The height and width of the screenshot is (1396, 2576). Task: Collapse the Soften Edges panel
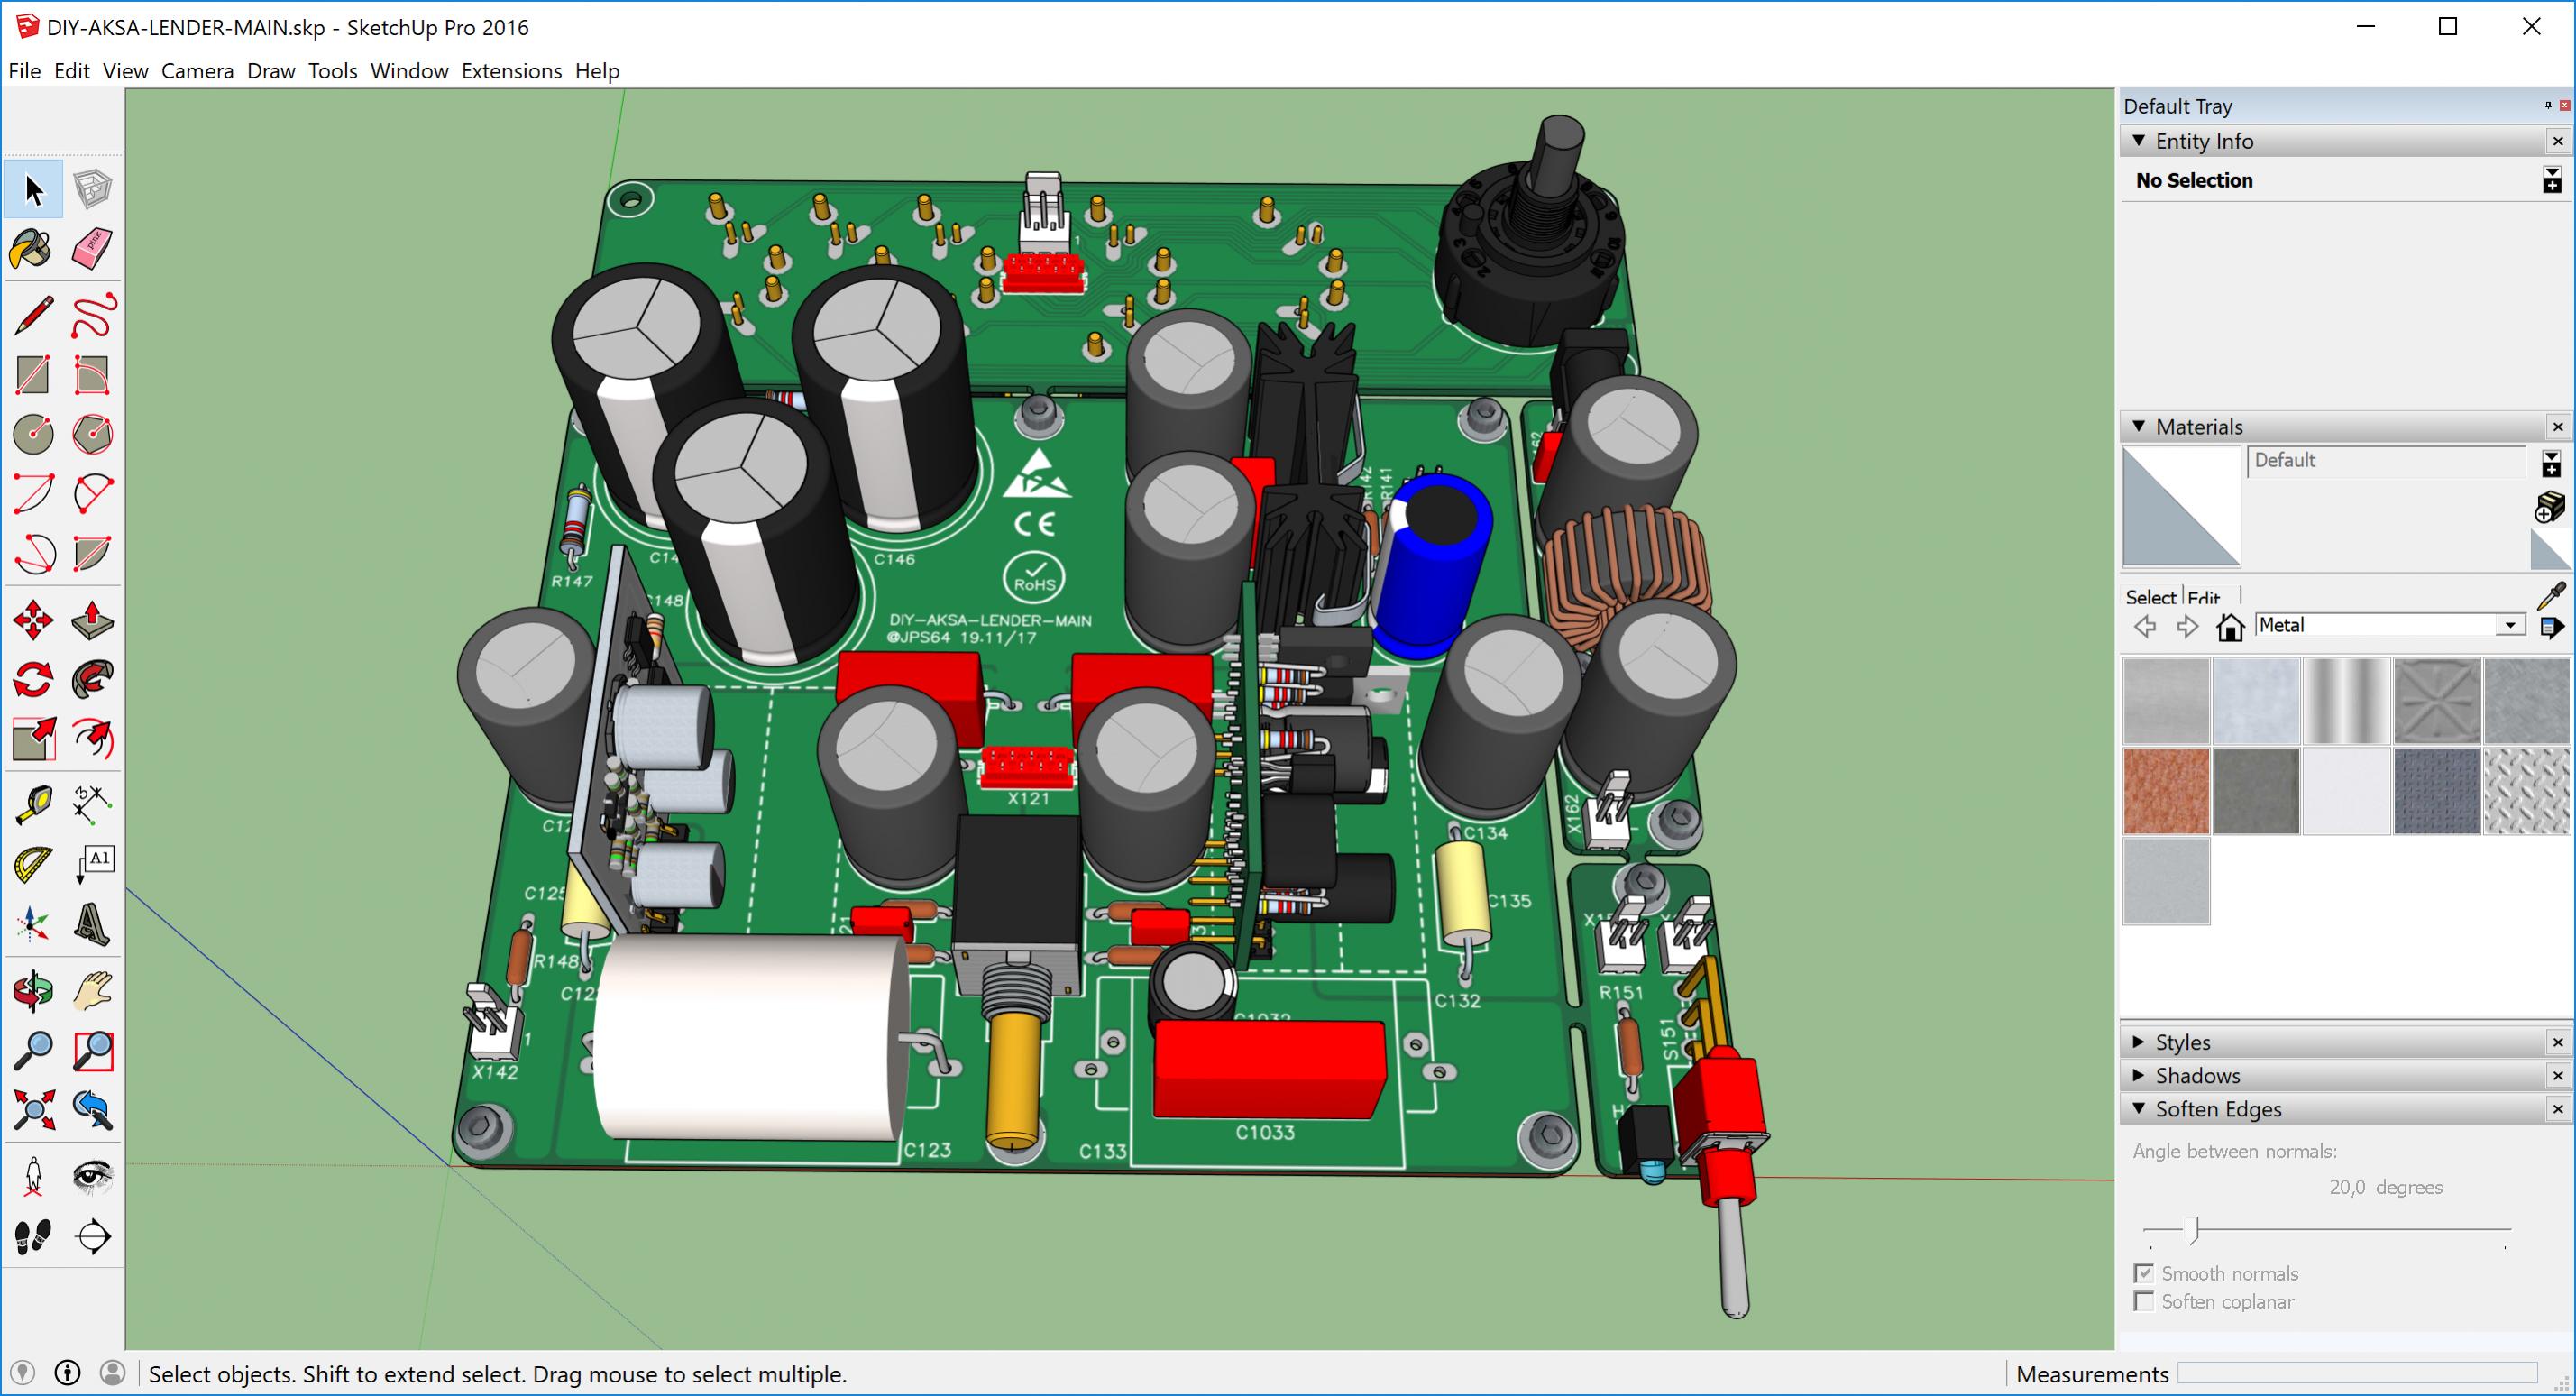click(2138, 1108)
